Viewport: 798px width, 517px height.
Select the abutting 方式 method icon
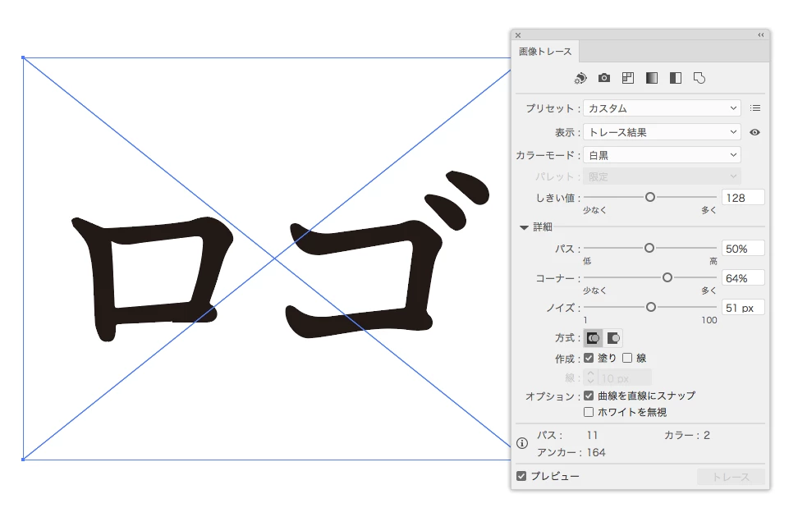[593, 338]
